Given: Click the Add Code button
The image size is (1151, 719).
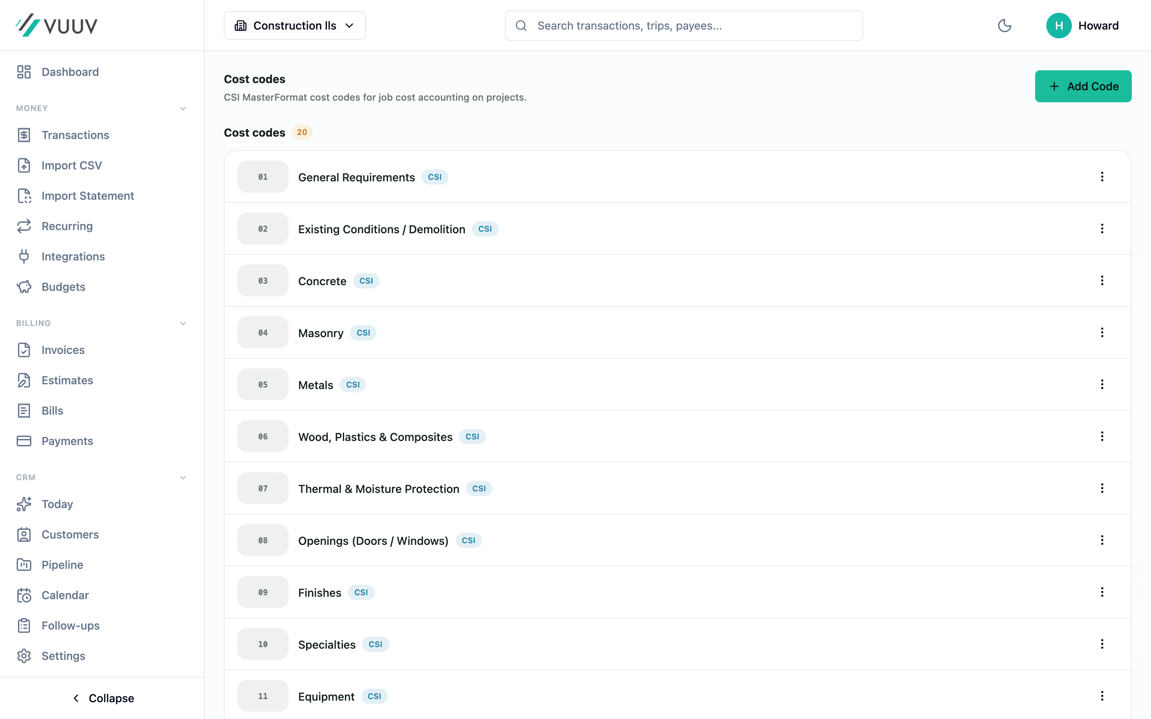Looking at the screenshot, I should 1083,87.
